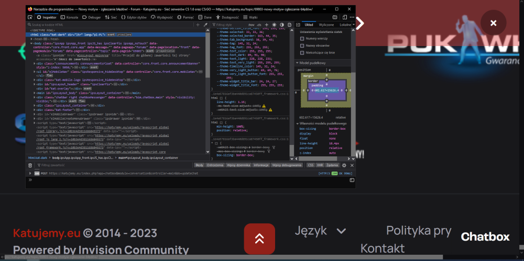This screenshot has width=524, height=261.
Task: Go to next image with white chevron
Action: 359,24
